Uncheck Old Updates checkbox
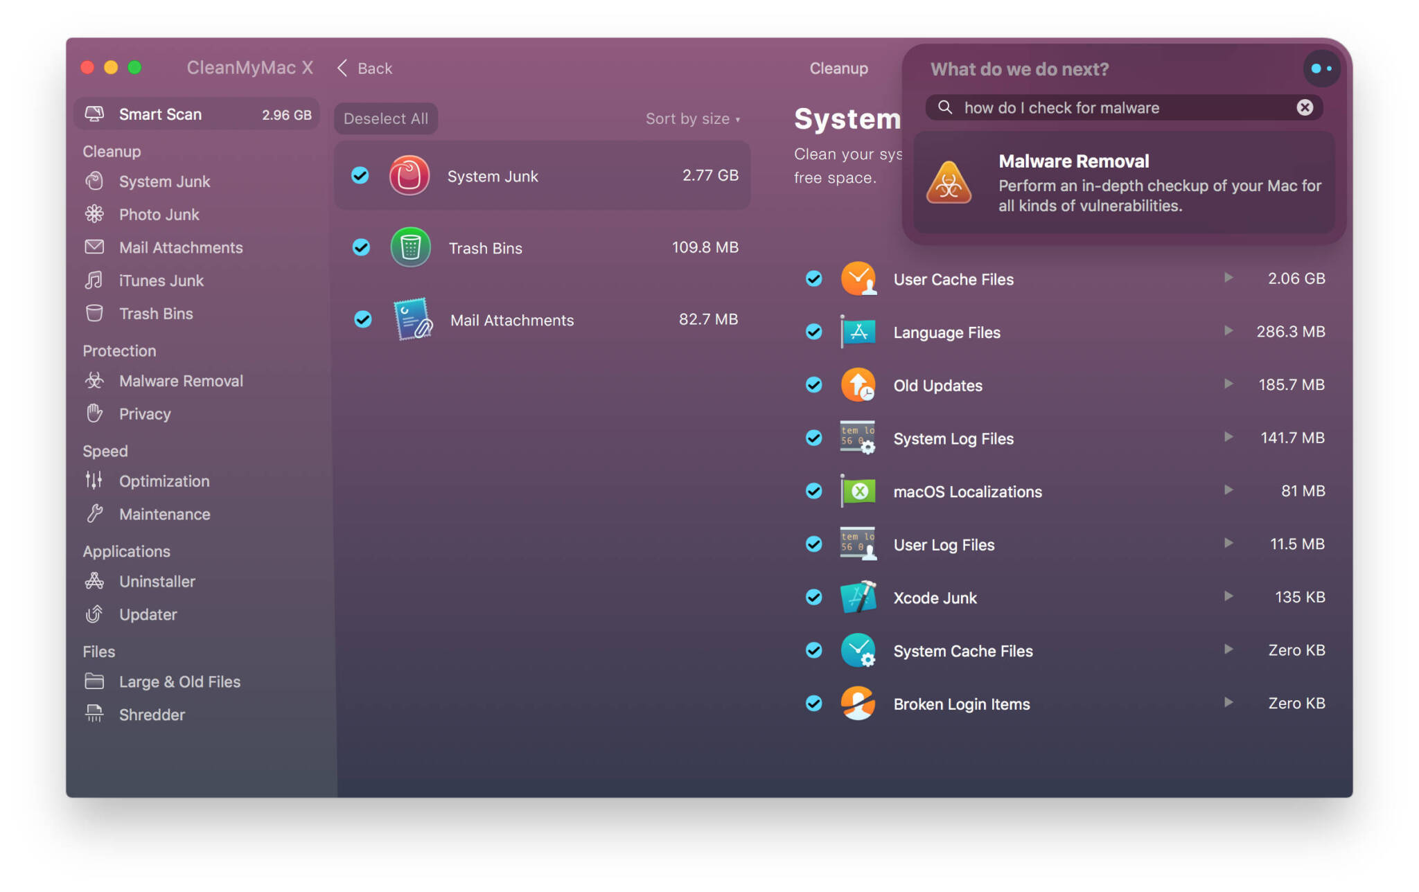 (814, 385)
